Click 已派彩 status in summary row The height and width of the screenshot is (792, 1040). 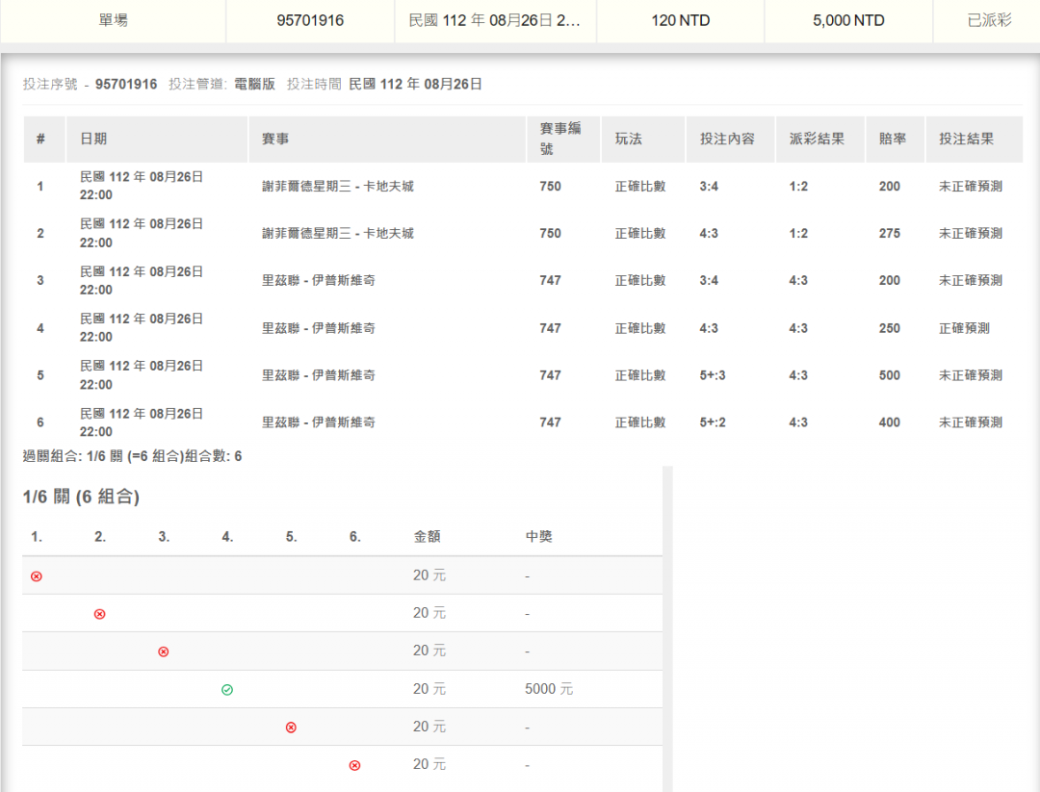[989, 20]
